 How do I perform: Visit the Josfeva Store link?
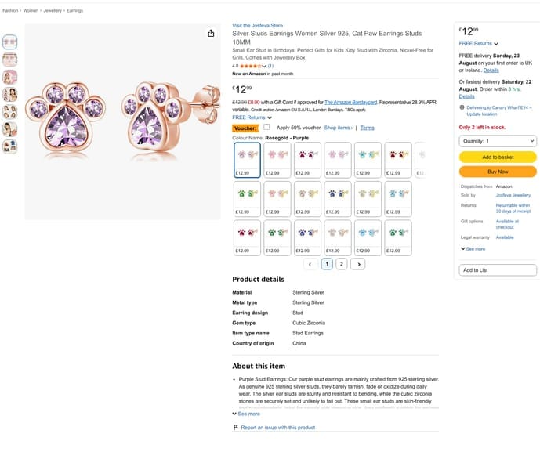[257, 26]
